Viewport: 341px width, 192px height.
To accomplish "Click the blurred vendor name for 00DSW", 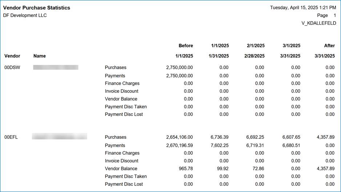I will (56, 68).
